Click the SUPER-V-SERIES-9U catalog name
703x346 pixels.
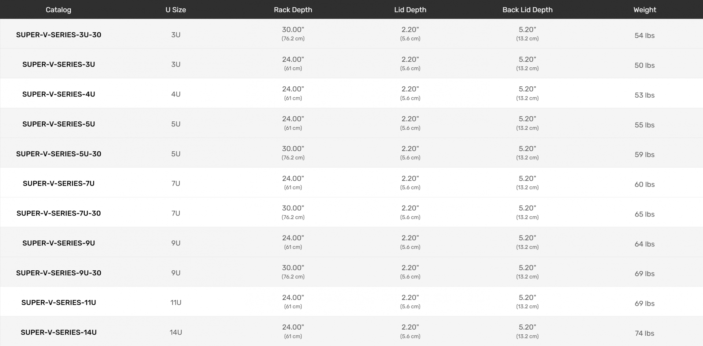(59, 243)
